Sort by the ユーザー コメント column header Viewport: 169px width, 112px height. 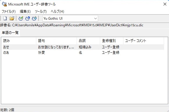pos(143,41)
